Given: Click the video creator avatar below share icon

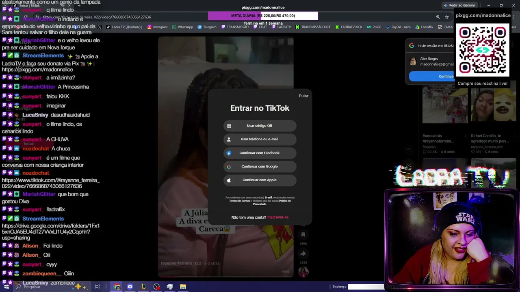Looking at the screenshot, I should coord(303,272).
